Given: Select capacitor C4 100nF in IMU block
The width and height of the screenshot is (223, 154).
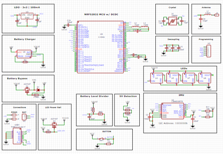Looking at the screenshot, I should pos(193,119).
